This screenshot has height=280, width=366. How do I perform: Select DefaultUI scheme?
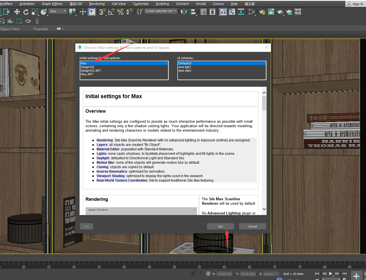tap(222, 63)
